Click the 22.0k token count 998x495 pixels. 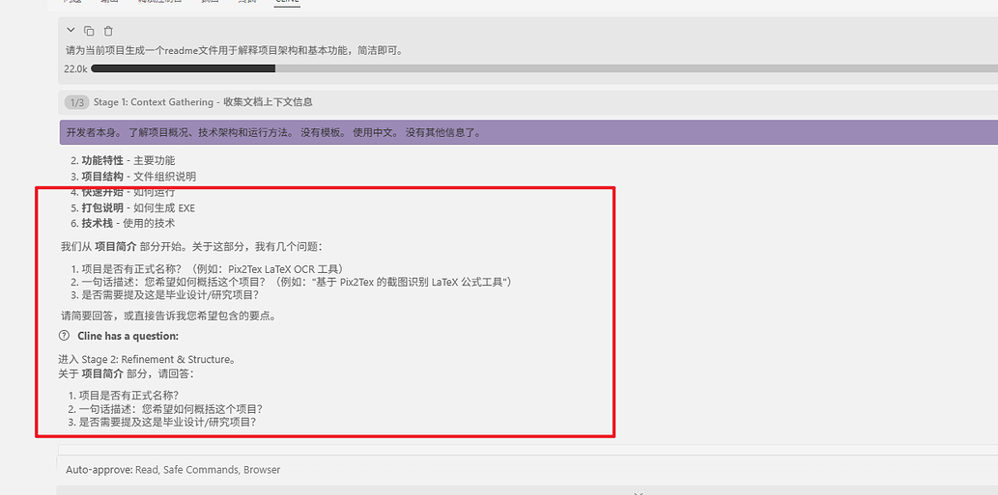[x=75, y=69]
